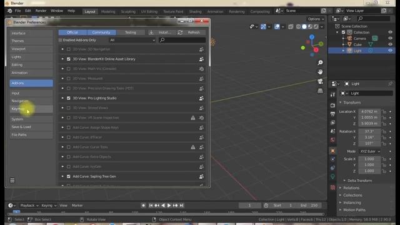Open the Object Data properties tab icon
The width and height of the screenshot is (400, 225).
point(332,176)
